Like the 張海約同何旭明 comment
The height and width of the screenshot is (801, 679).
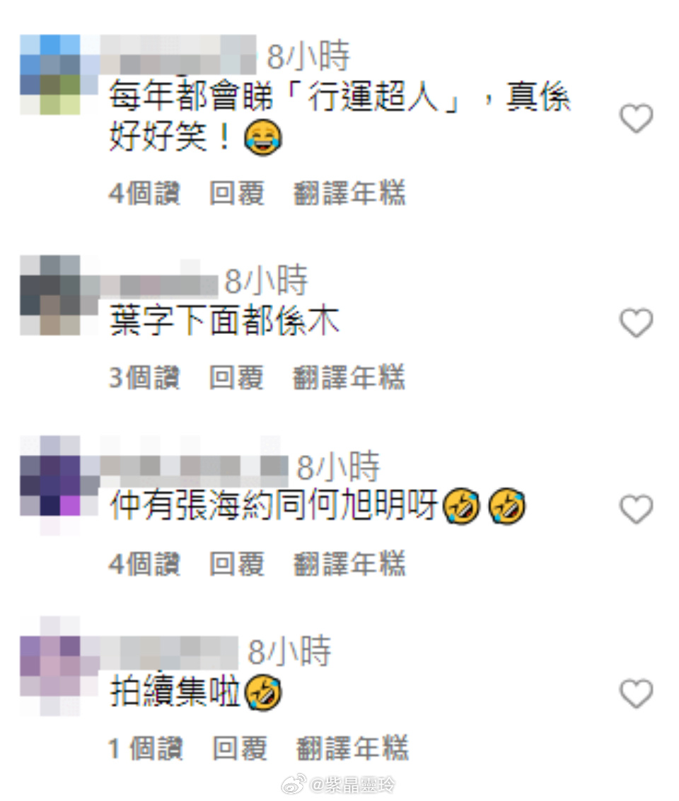(636, 509)
